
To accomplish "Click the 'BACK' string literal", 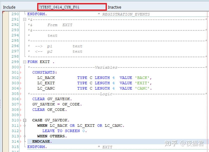I will [142, 78].
